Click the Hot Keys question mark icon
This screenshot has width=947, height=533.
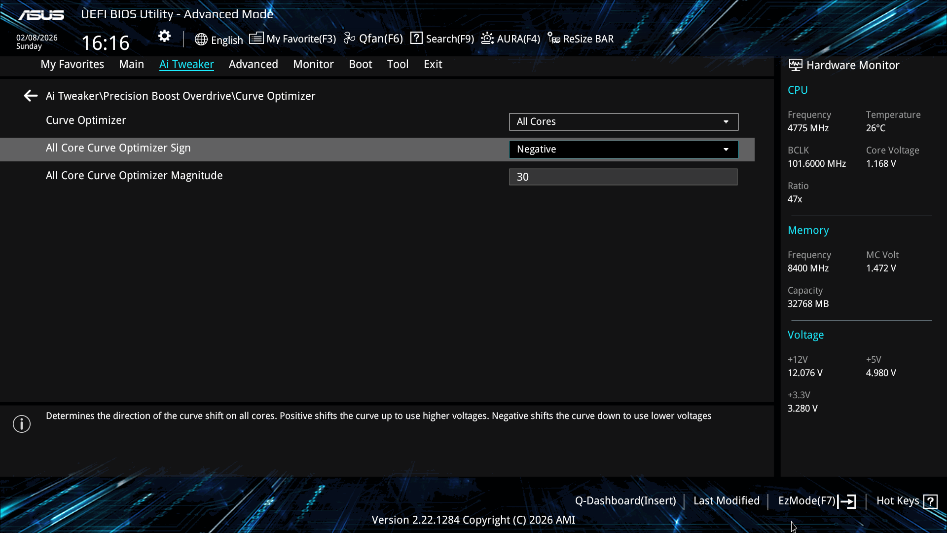(x=930, y=501)
